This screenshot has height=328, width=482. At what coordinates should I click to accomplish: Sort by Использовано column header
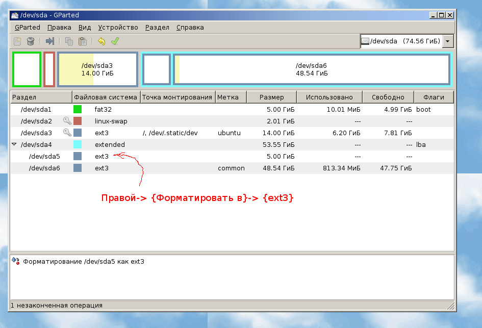329,97
